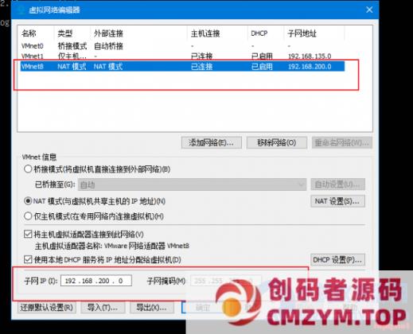
Task: Click 192.168.200.0 subnet address cell
Action: click(x=310, y=66)
